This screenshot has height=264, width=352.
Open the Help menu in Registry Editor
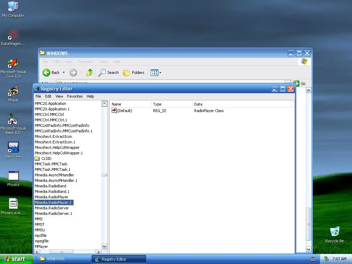point(90,96)
